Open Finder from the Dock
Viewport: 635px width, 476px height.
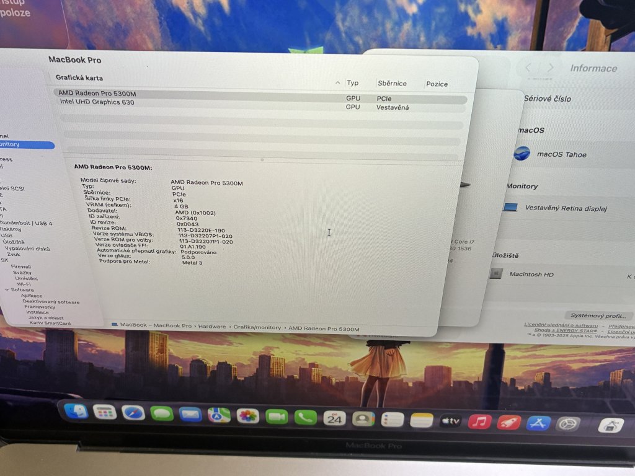(76, 412)
